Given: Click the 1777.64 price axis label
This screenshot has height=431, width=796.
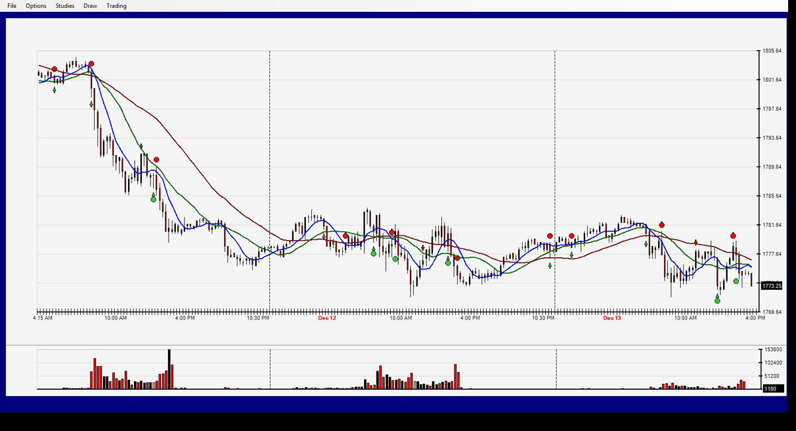Looking at the screenshot, I should [772, 254].
